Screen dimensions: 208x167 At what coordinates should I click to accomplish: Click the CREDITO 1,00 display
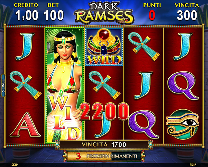click(x=26, y=12)
